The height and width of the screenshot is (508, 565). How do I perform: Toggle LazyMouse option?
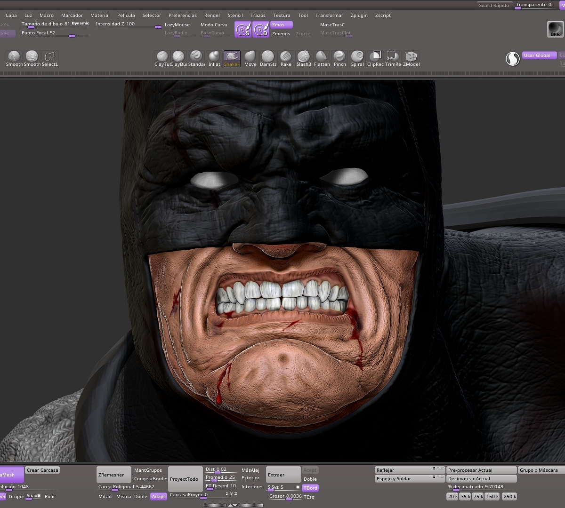tap(177, 25)
